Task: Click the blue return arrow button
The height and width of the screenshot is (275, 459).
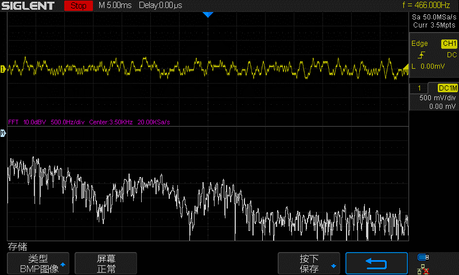Action: pyautogui.click(x=376, y=264)
